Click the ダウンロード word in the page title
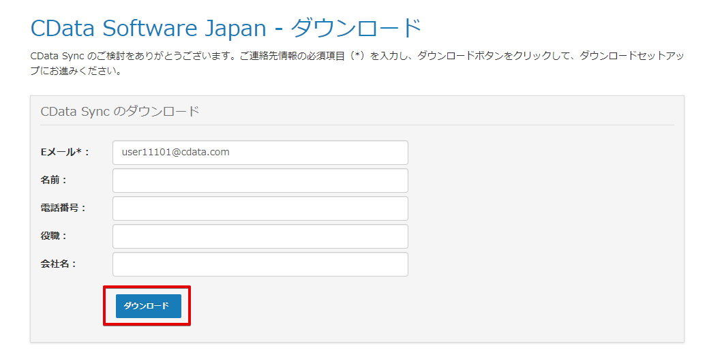This screenshot has width=707, height=361. tap(356, 29)
